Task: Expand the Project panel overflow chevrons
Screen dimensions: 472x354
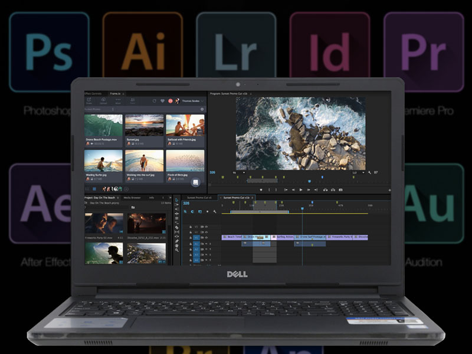Action: 170,198
